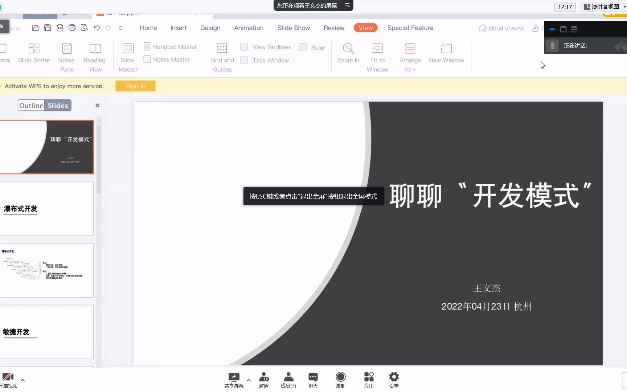
Task: Open 成员(7) members list
Action: click(288, 380)
